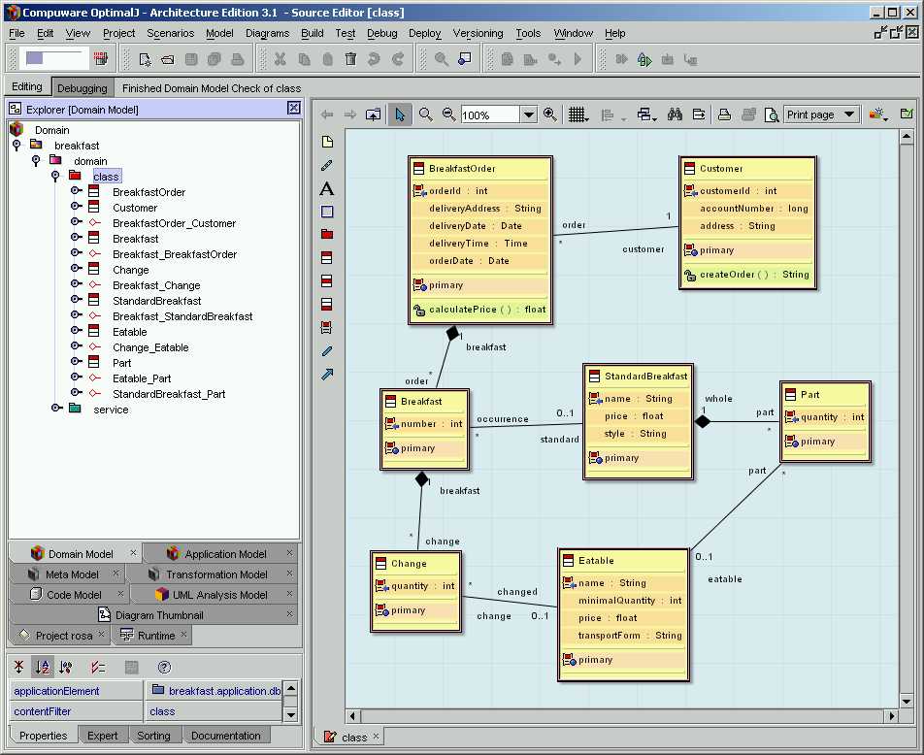Click the magnifier Find icon in main toolbar

pyautogui.click(x=442, y=59)
